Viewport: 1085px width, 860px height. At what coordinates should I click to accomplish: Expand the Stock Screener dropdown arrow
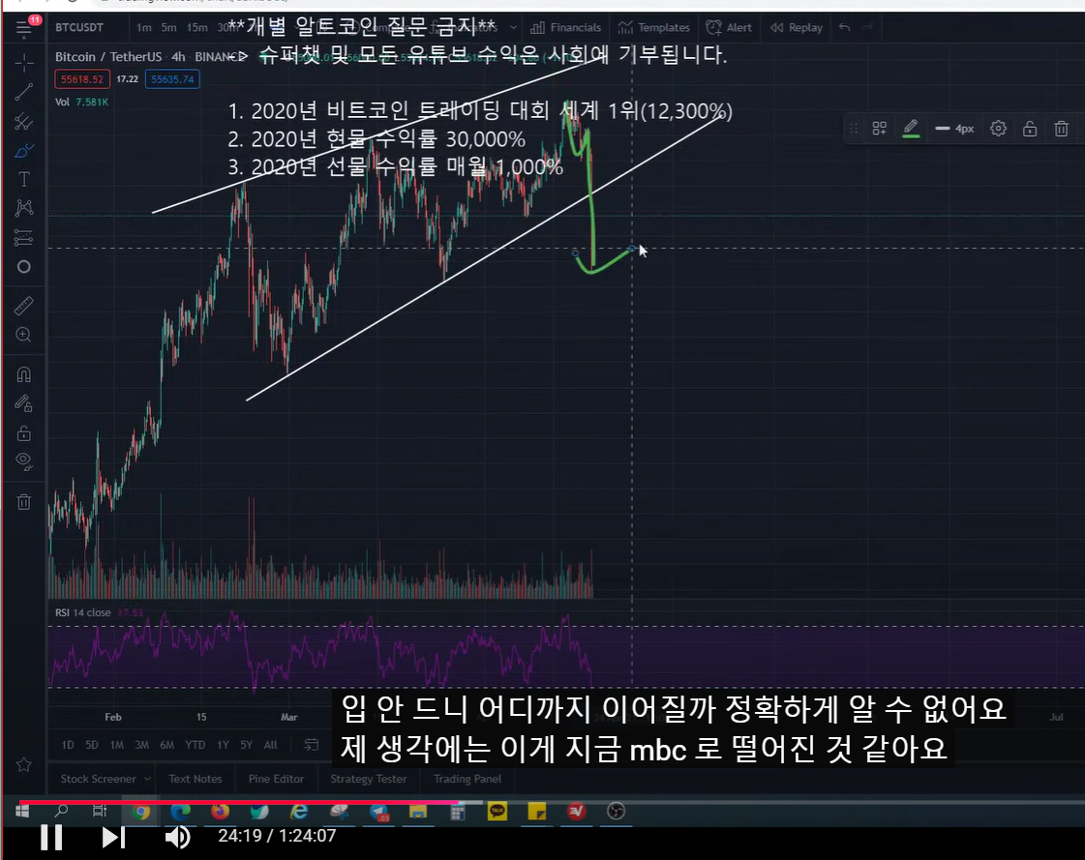coord(147,779)
